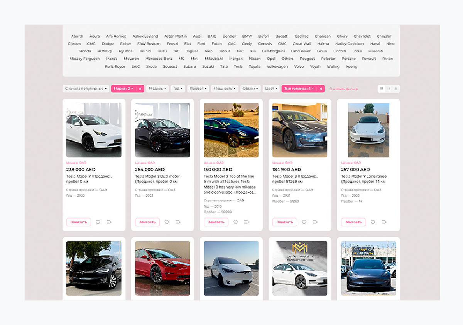
Task: Switch to grid view layout icon
Action: coord(382,89)
